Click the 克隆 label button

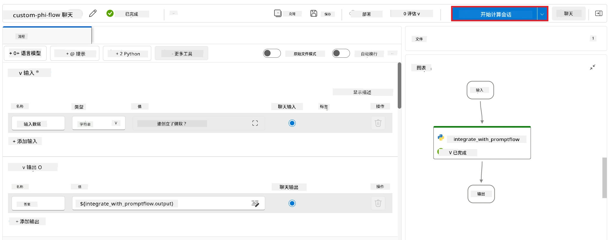pos(292,14)
